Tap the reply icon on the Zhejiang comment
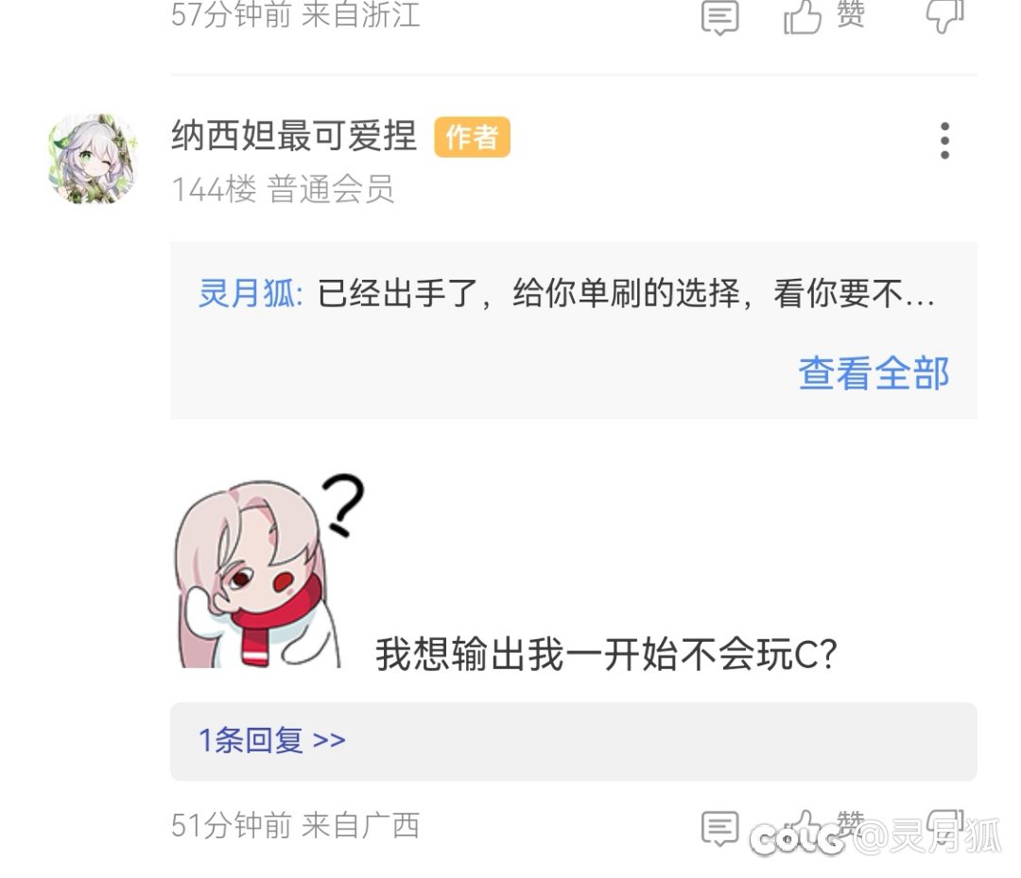The width and height of the screenshot is (1021, 878). click(x=719, y=18)
